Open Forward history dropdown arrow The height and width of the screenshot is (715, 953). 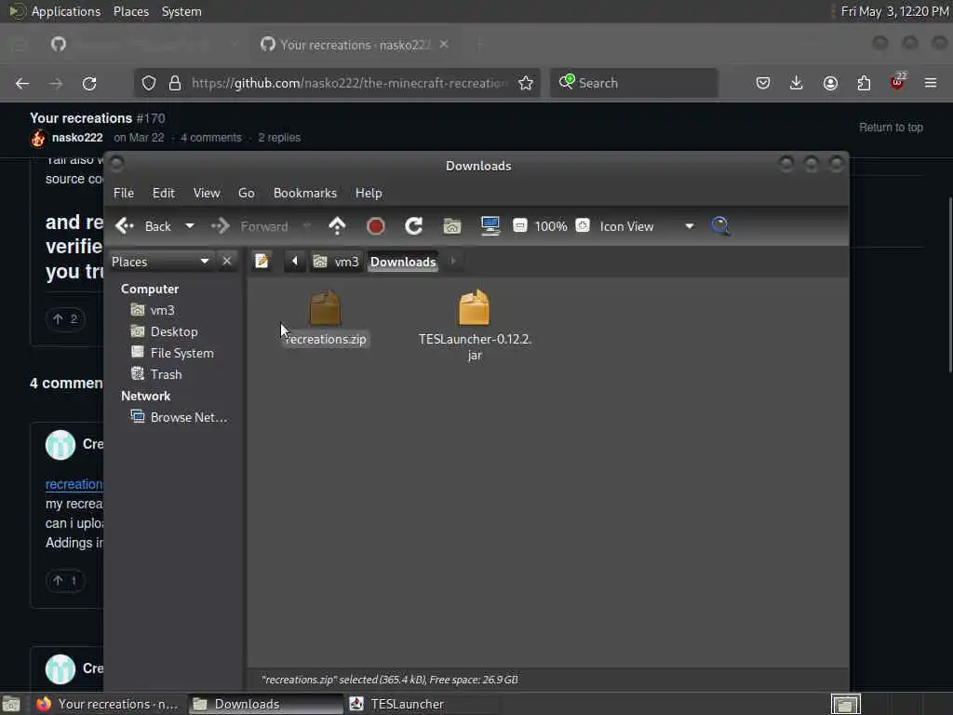(x=307, y=226)
